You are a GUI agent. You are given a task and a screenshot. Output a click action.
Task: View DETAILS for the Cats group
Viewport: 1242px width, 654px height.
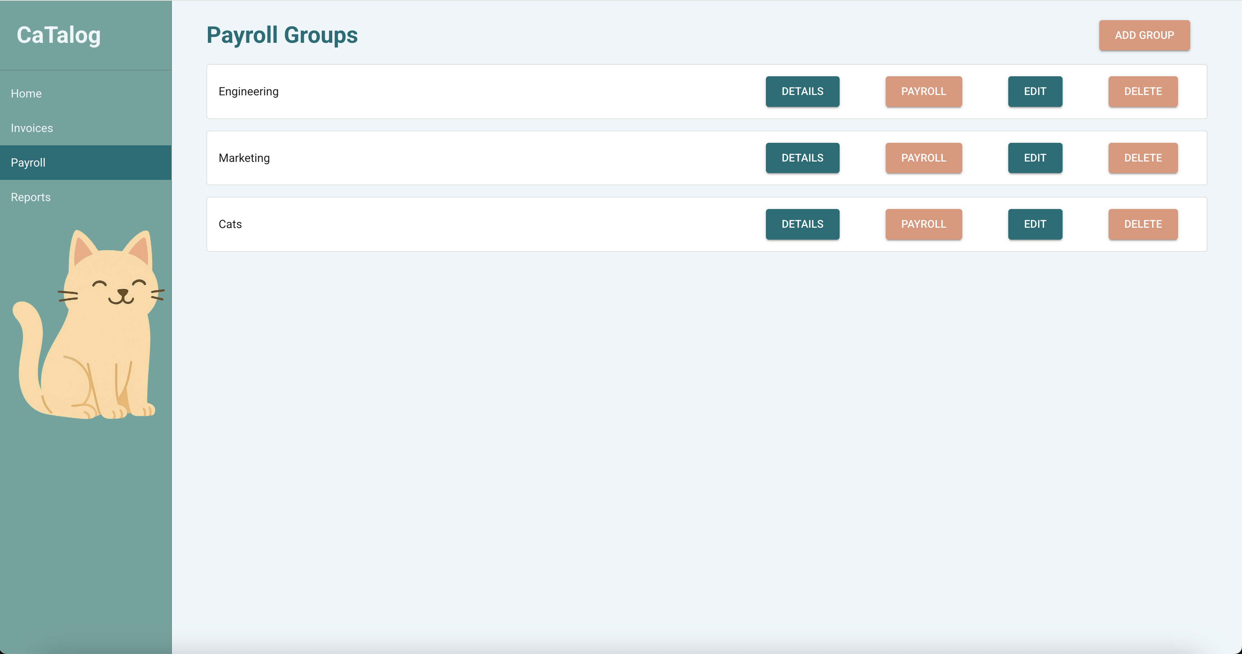point(802,224)
